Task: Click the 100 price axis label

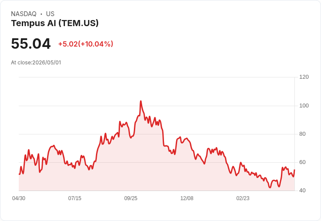Action: pos(304,106)
